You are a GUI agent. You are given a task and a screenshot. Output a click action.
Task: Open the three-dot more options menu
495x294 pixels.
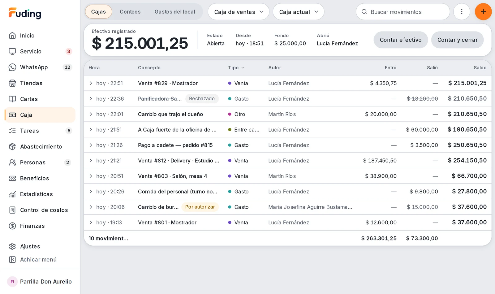tap(462, 12)
